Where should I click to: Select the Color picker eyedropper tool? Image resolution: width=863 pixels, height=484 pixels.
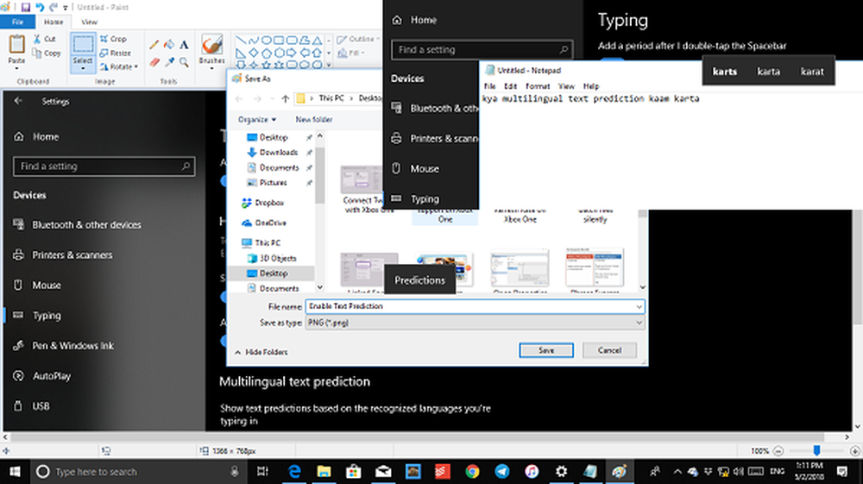(x=169, y=62)
